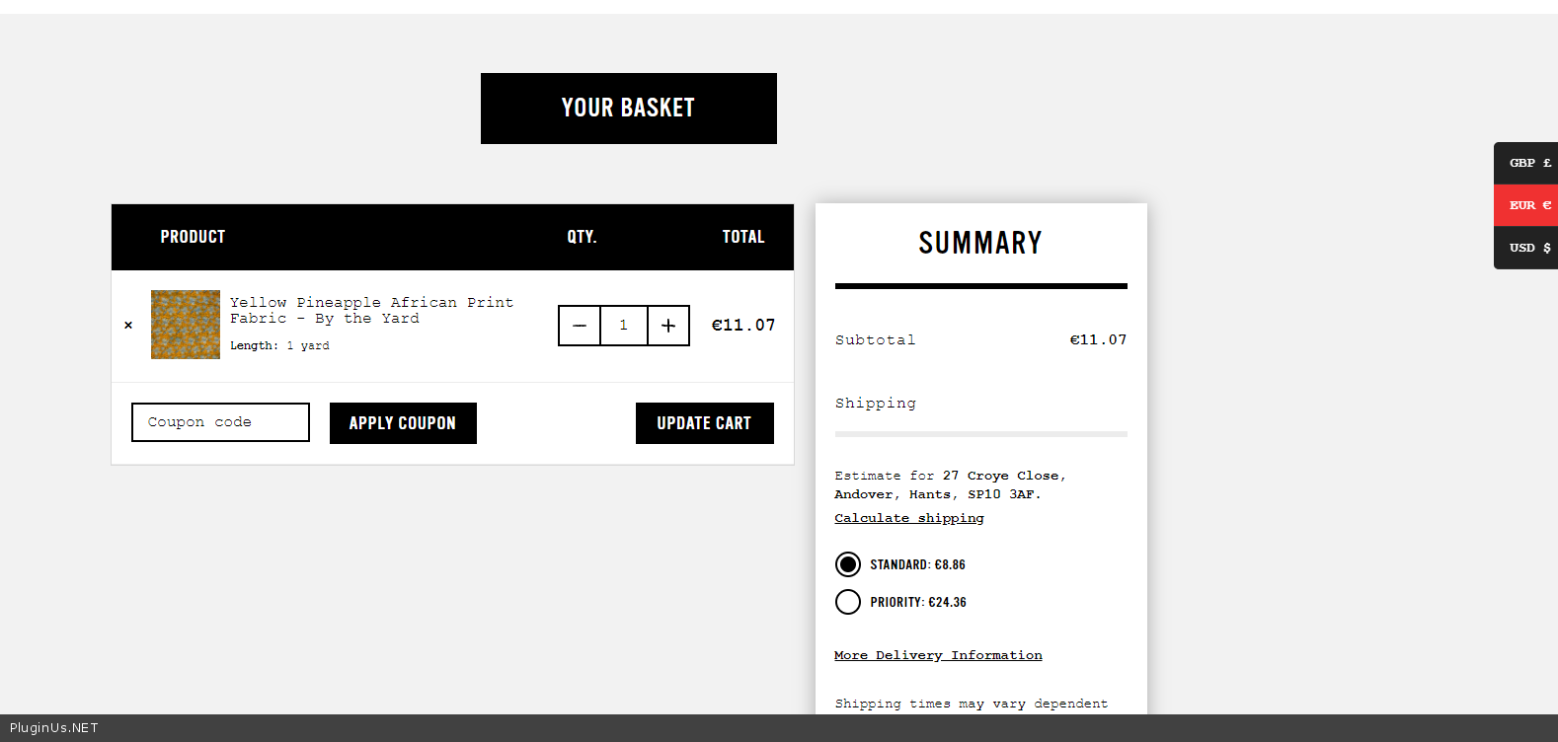Click the Your Basket heading banner
Screen dimensions: 1558x742
tap(628, 109)
